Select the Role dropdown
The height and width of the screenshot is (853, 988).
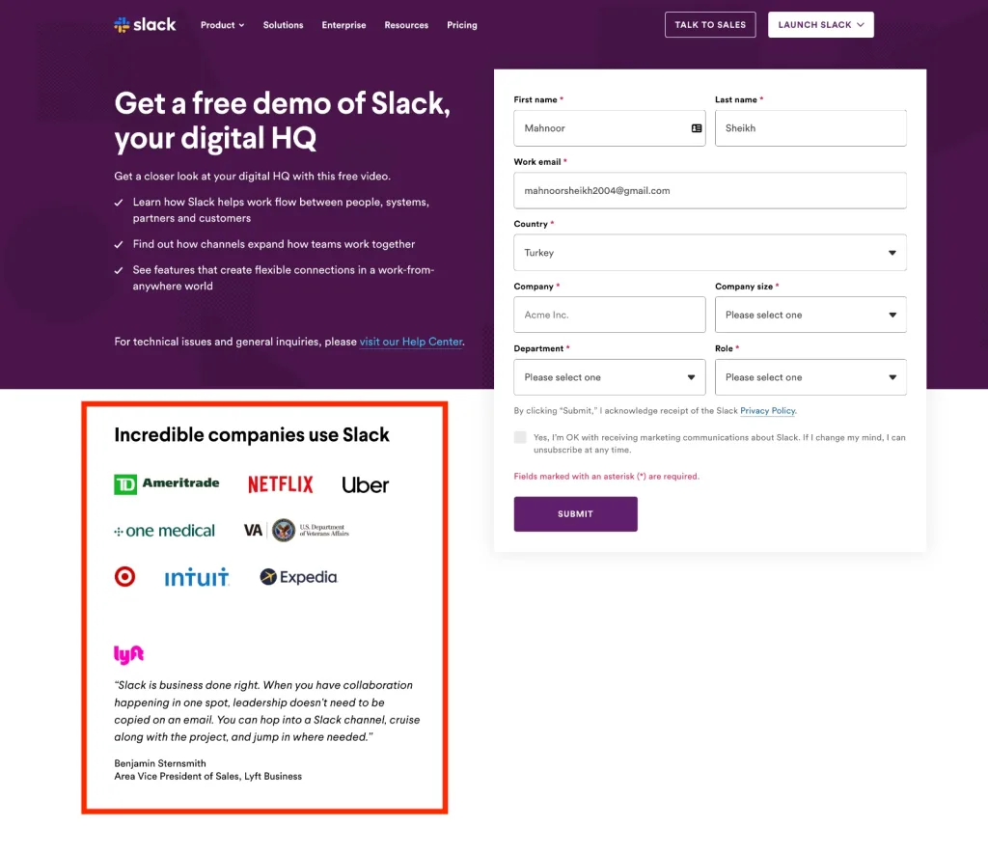click(x=810, y=376)
